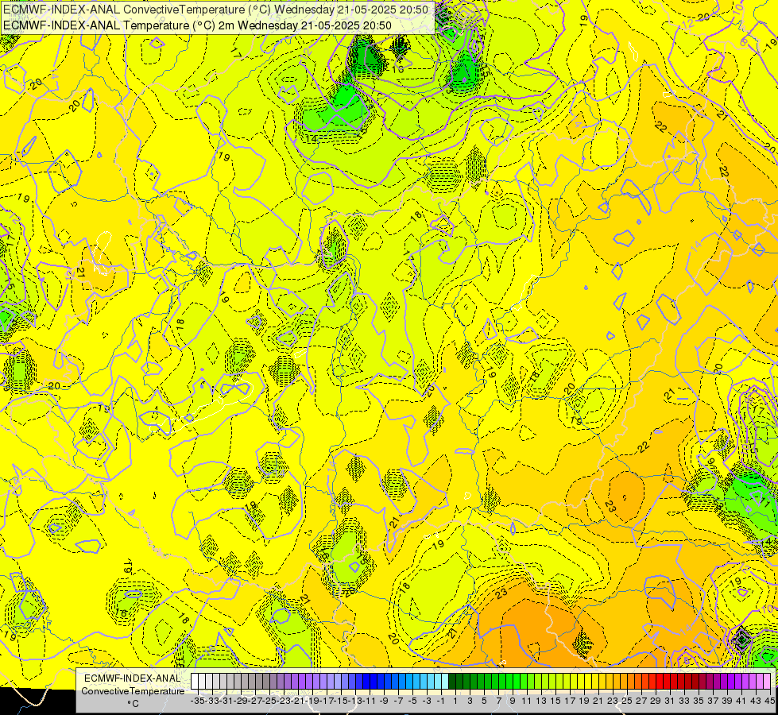This screenshot has height=715, width=778.
Task: Click the '°C' unit label in the legend
Action: 133,704
